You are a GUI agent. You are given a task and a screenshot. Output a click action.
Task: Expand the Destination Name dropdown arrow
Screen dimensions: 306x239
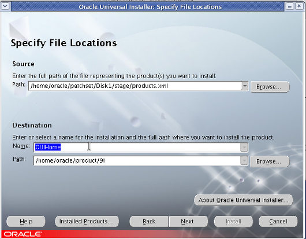244,147
